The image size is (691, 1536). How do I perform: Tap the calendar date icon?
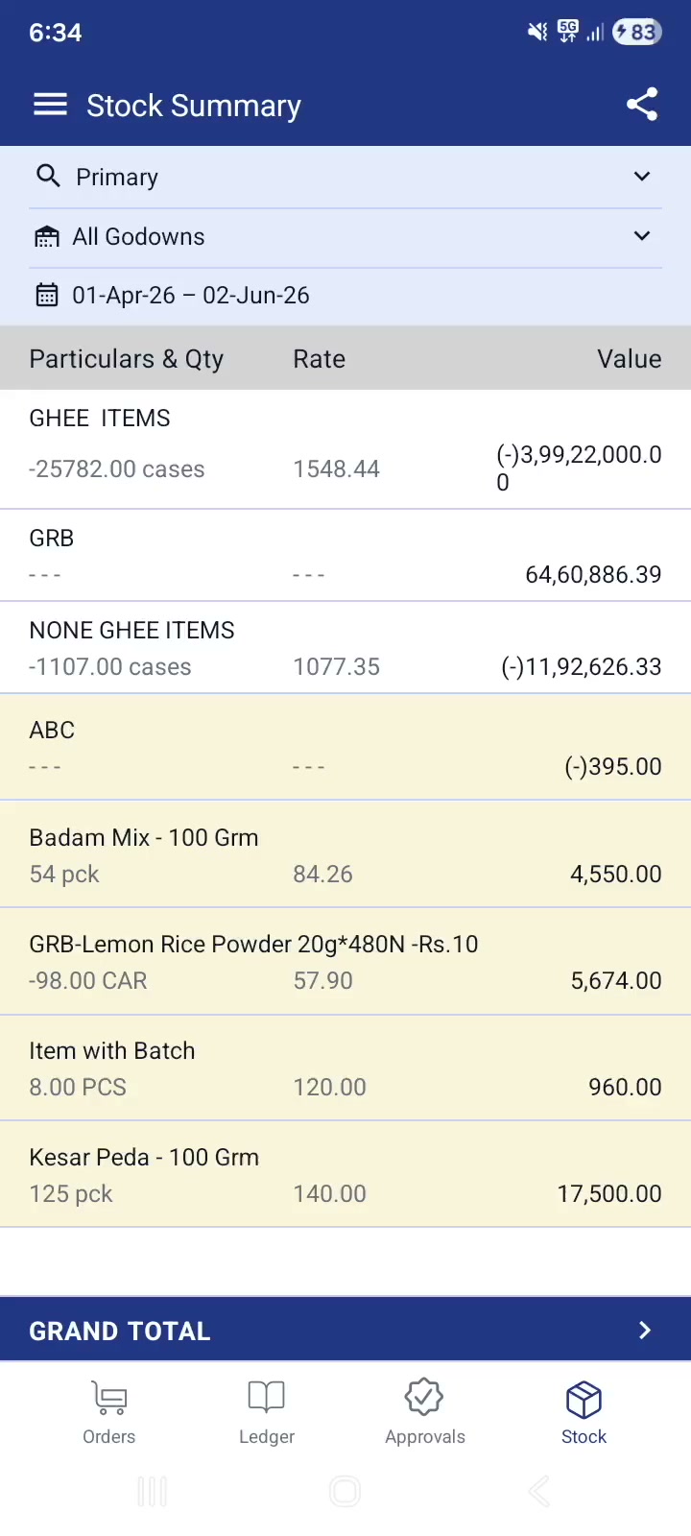(46, 295)
